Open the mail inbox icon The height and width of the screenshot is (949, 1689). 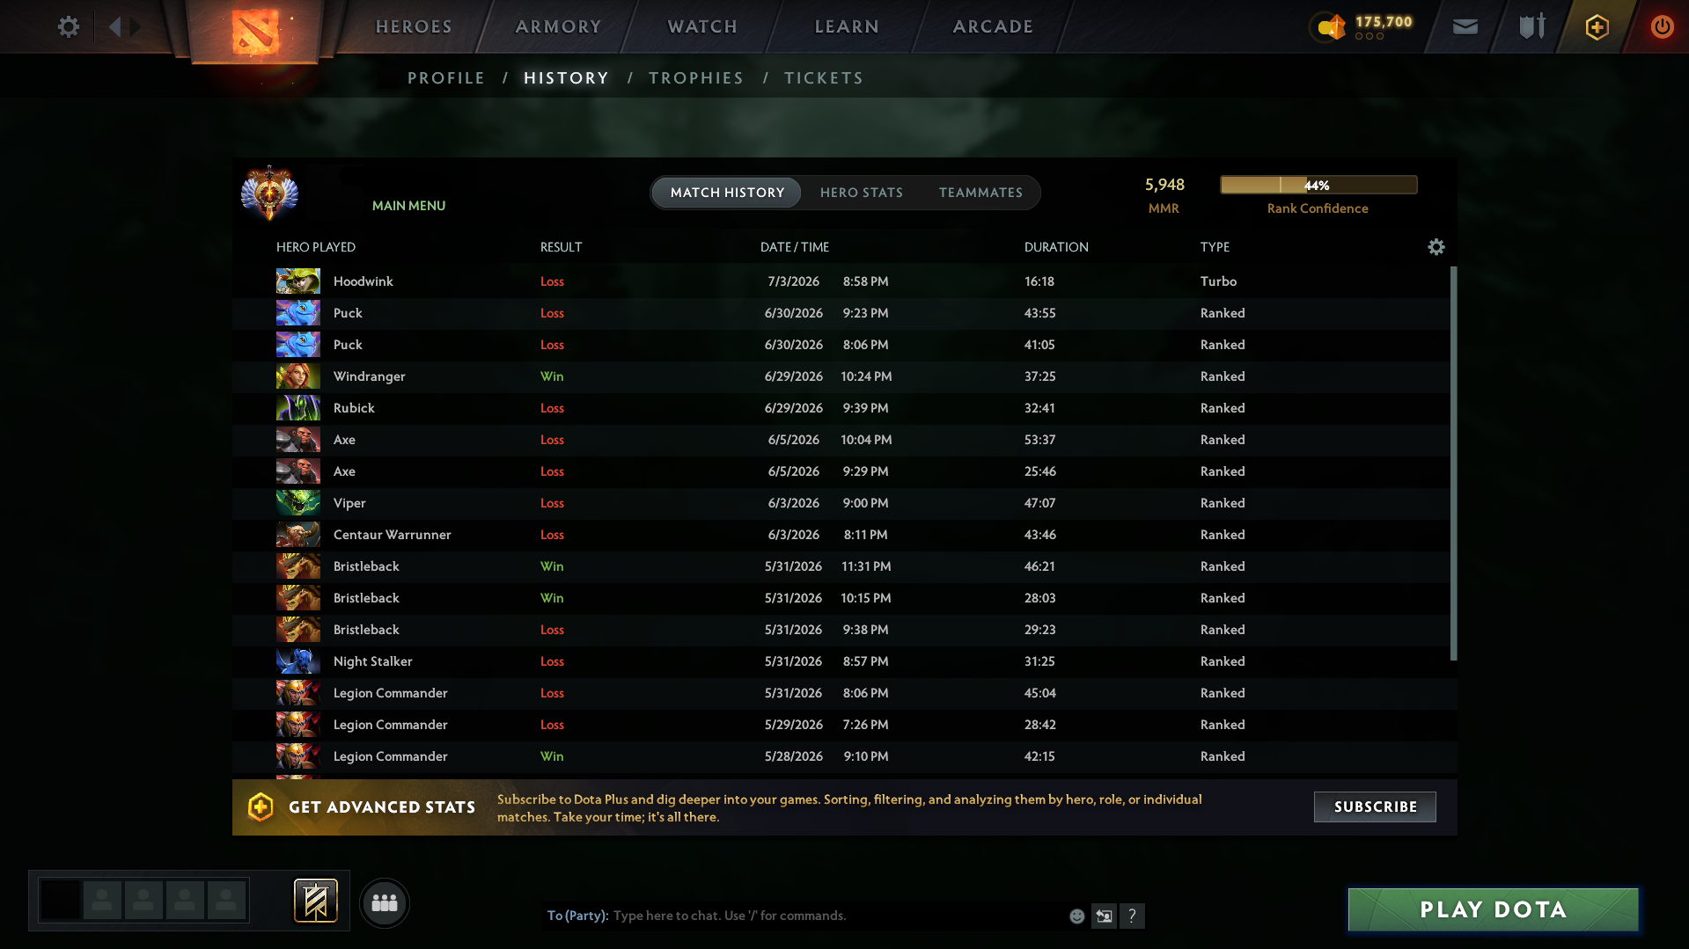pos(1465,27)
